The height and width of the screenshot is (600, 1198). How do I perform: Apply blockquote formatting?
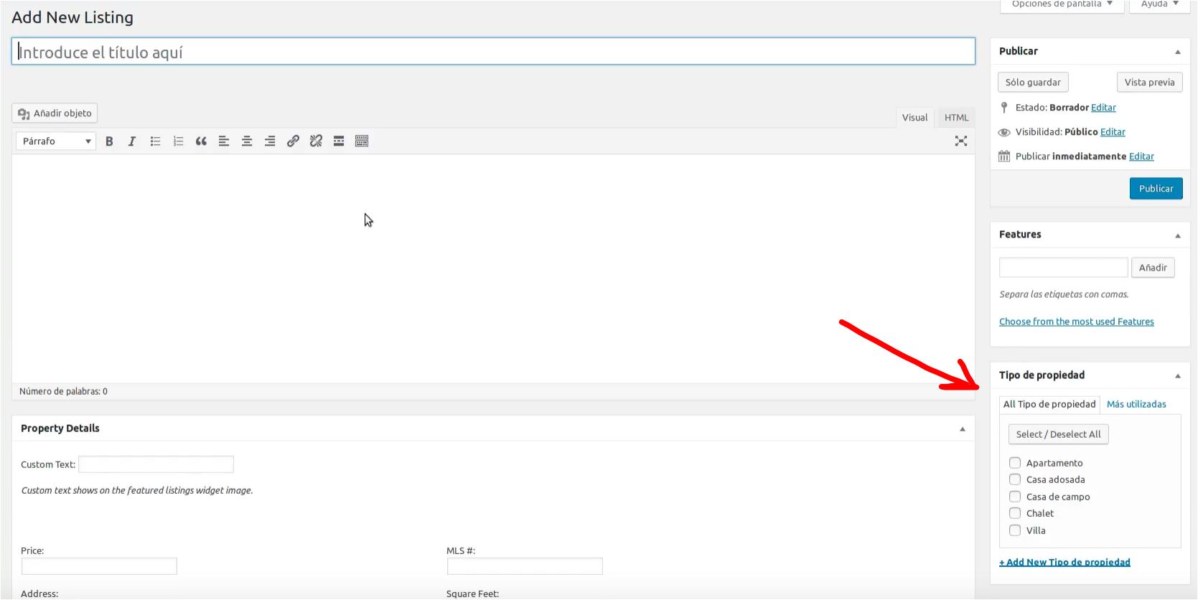(x=201, y=141)
